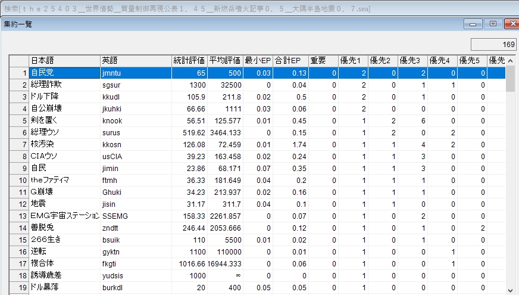Select the 平均評価 column header
The height and width of the screenshot is (295, 519).
tap(225, 61)
